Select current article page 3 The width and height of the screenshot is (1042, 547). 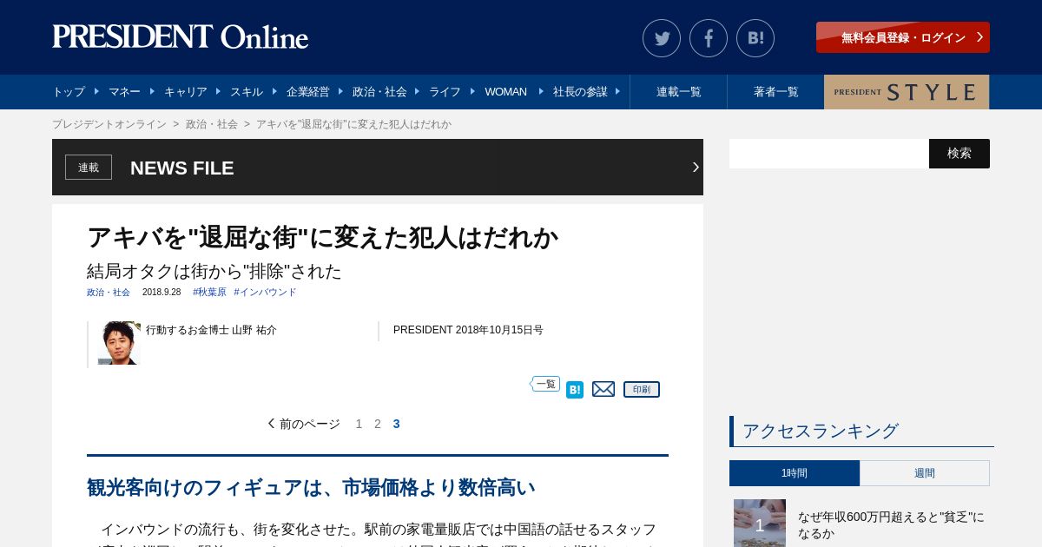pyautogui.click(x=397, y=424)
